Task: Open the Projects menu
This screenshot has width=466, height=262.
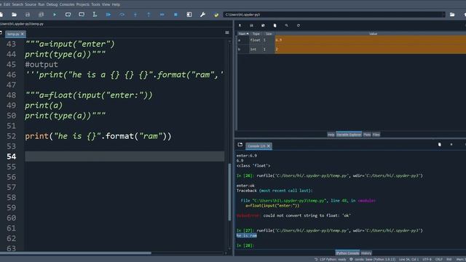Action: coord(82,4)
